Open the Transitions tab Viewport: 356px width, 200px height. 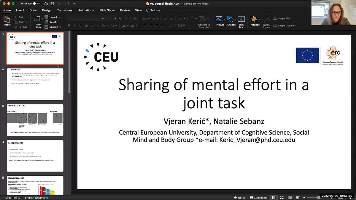65,10
